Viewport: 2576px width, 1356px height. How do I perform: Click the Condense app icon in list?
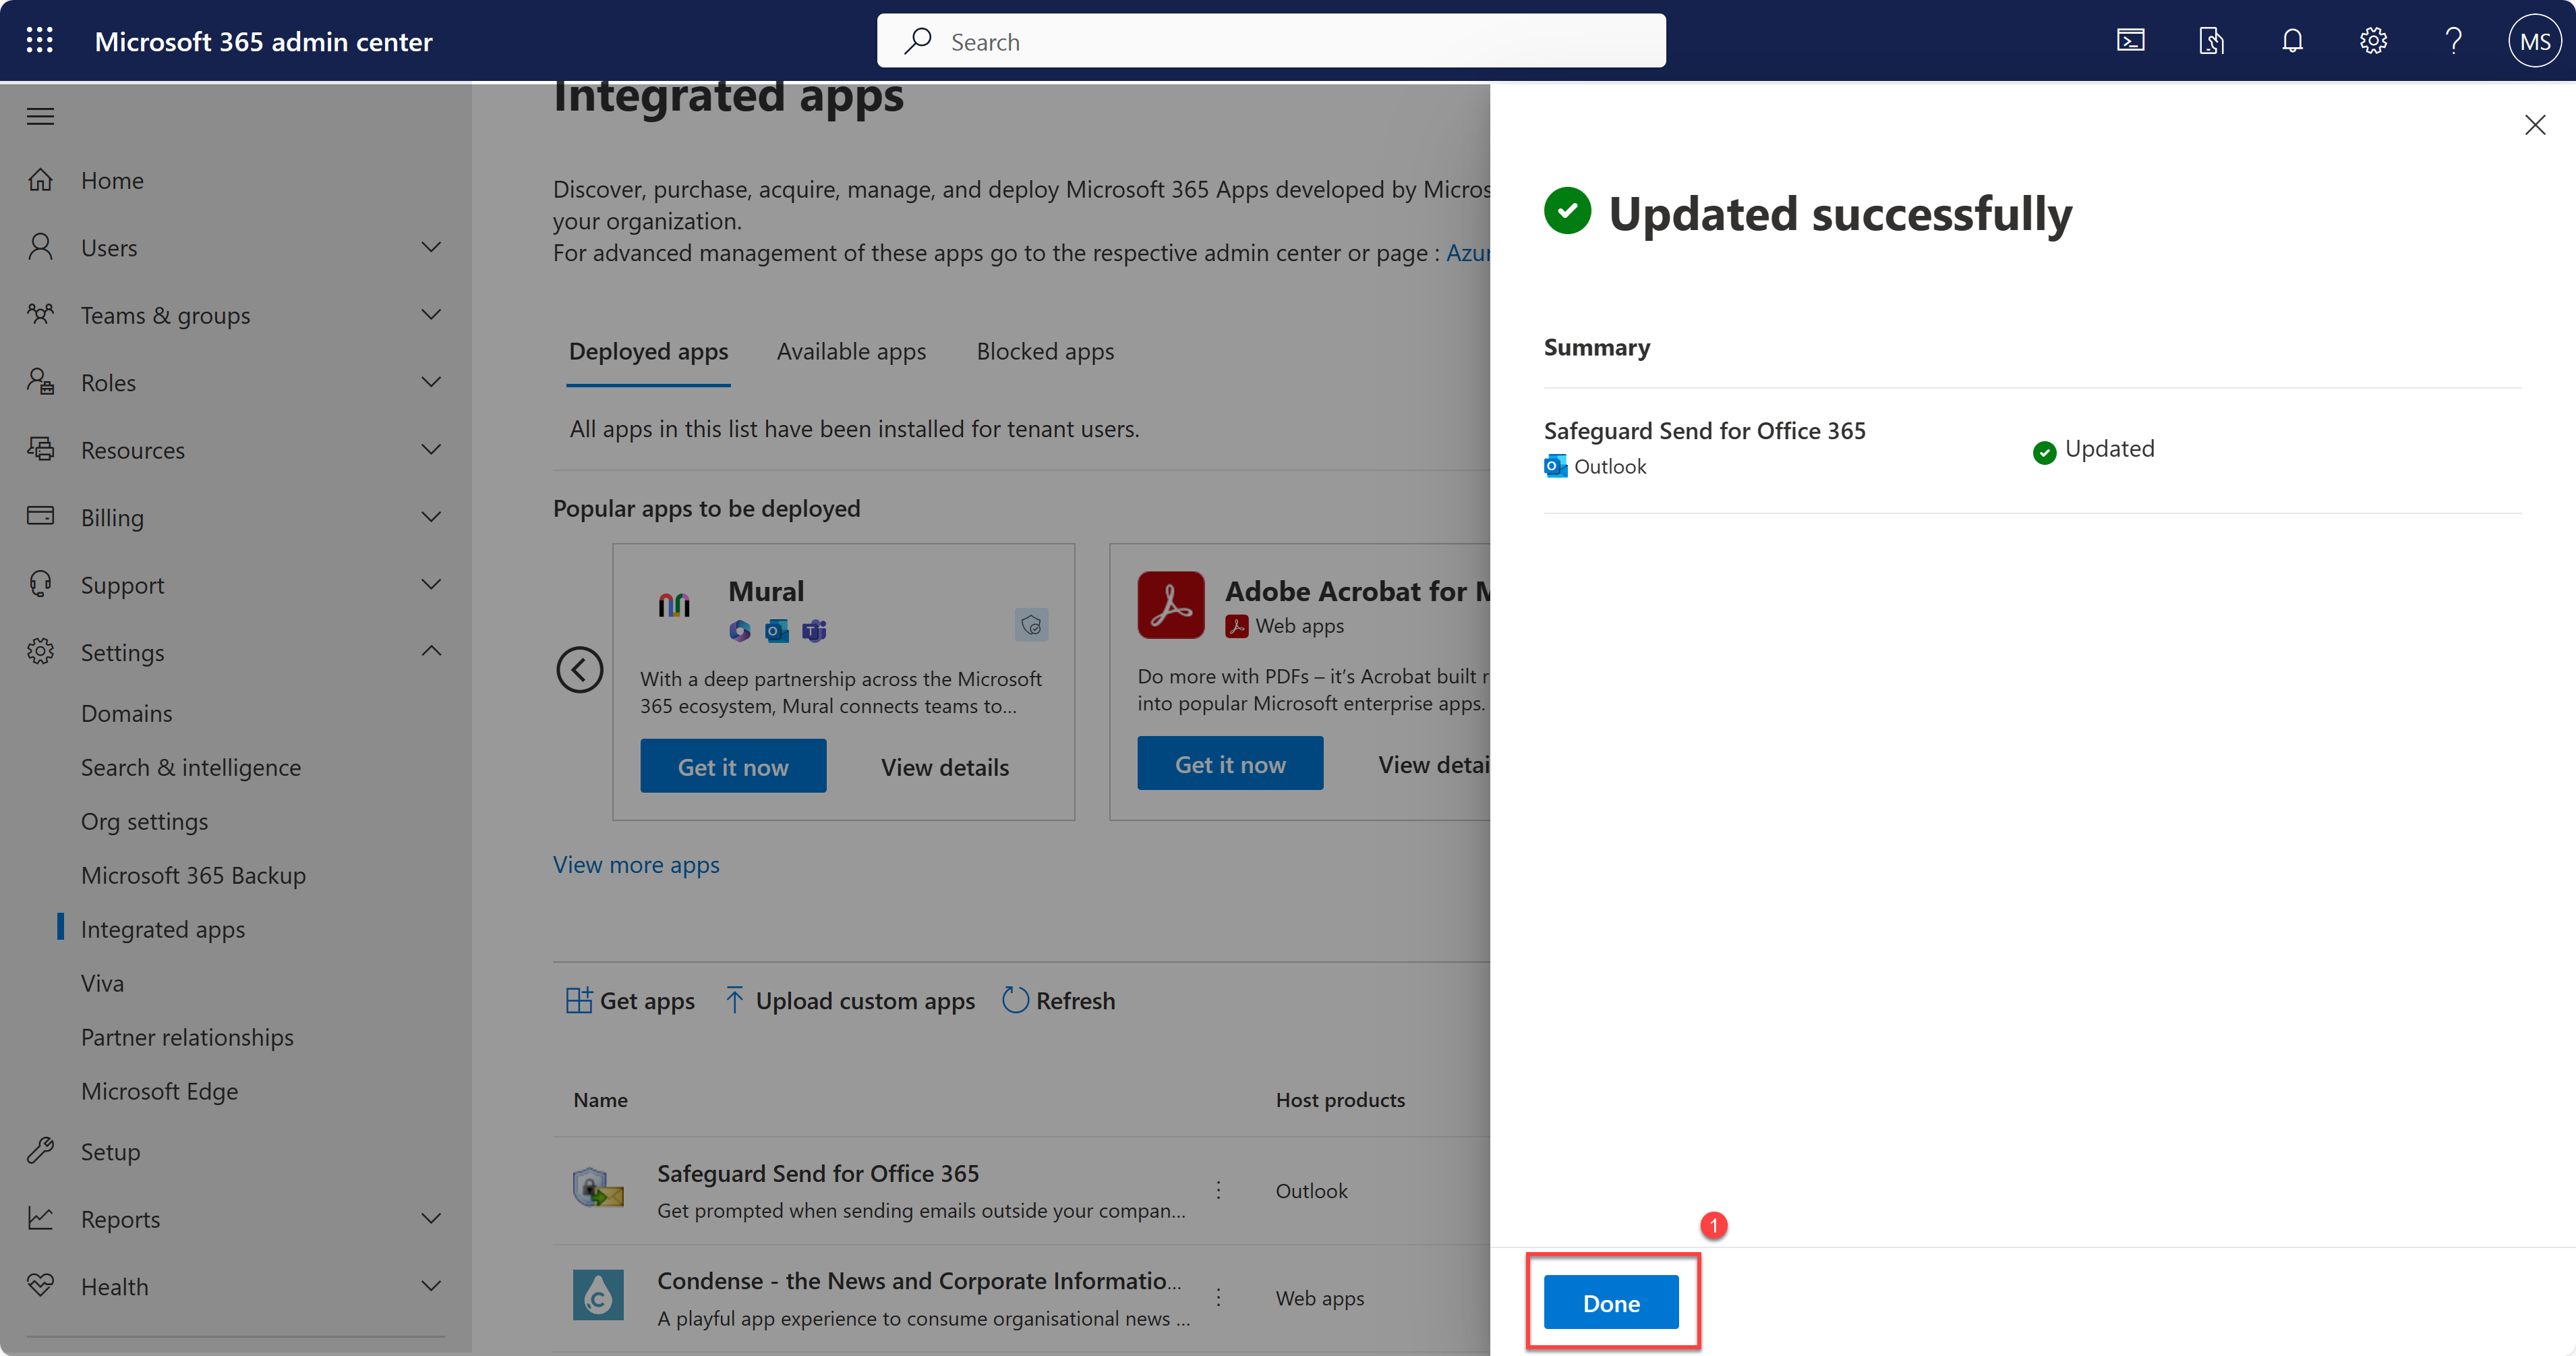coord(598,1295)
